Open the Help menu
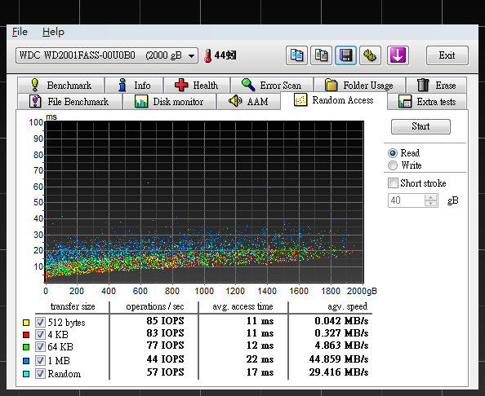 (x=53, y=32)
